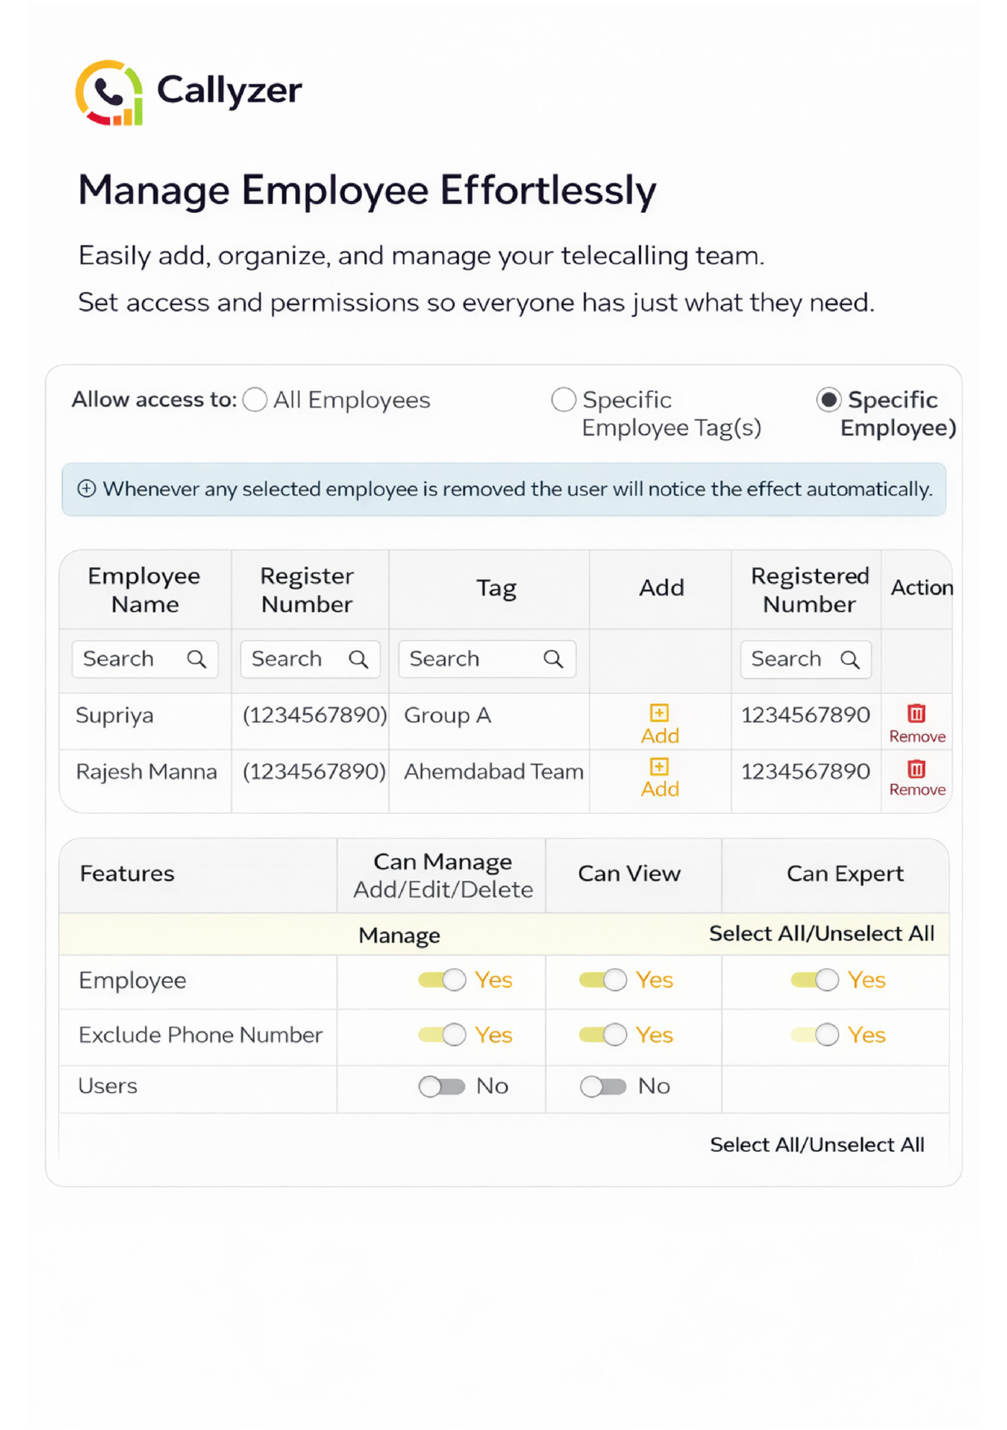Click the Remove trash icon for Supriya
The height and width of the screenshot is (1430, 1007).
click(916, 714)
